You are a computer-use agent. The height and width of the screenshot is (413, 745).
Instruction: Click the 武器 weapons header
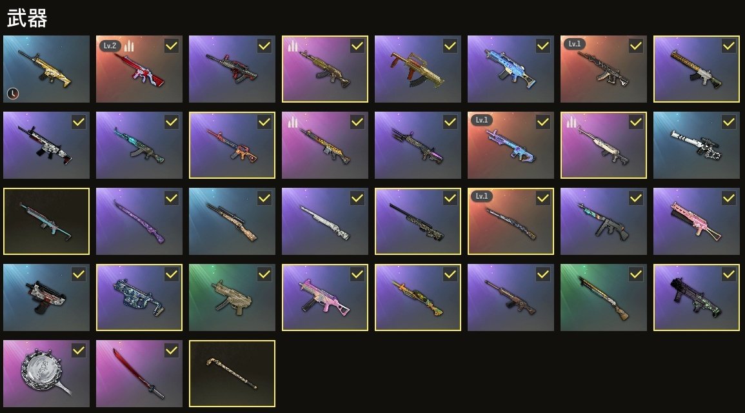point(26,19)
